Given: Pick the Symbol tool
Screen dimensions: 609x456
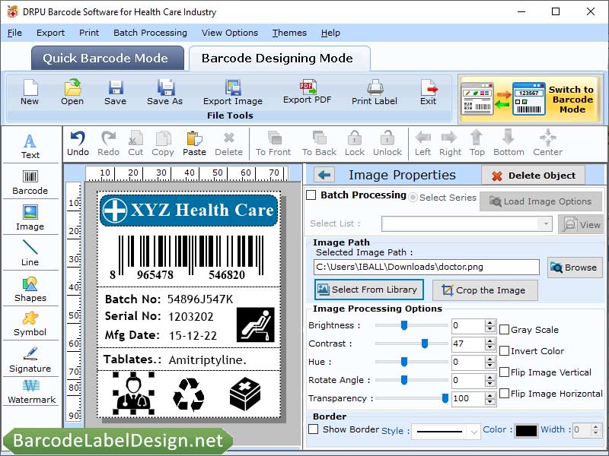Looking at the screenshot, I should [30, 325].
